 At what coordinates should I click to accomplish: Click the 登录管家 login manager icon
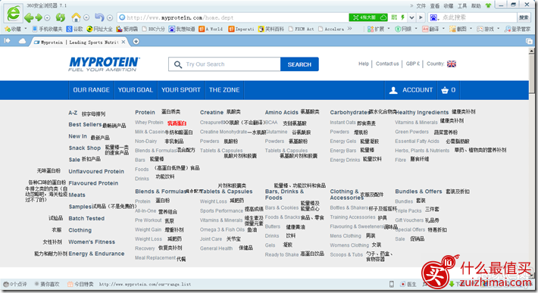(x=518, y=29)
